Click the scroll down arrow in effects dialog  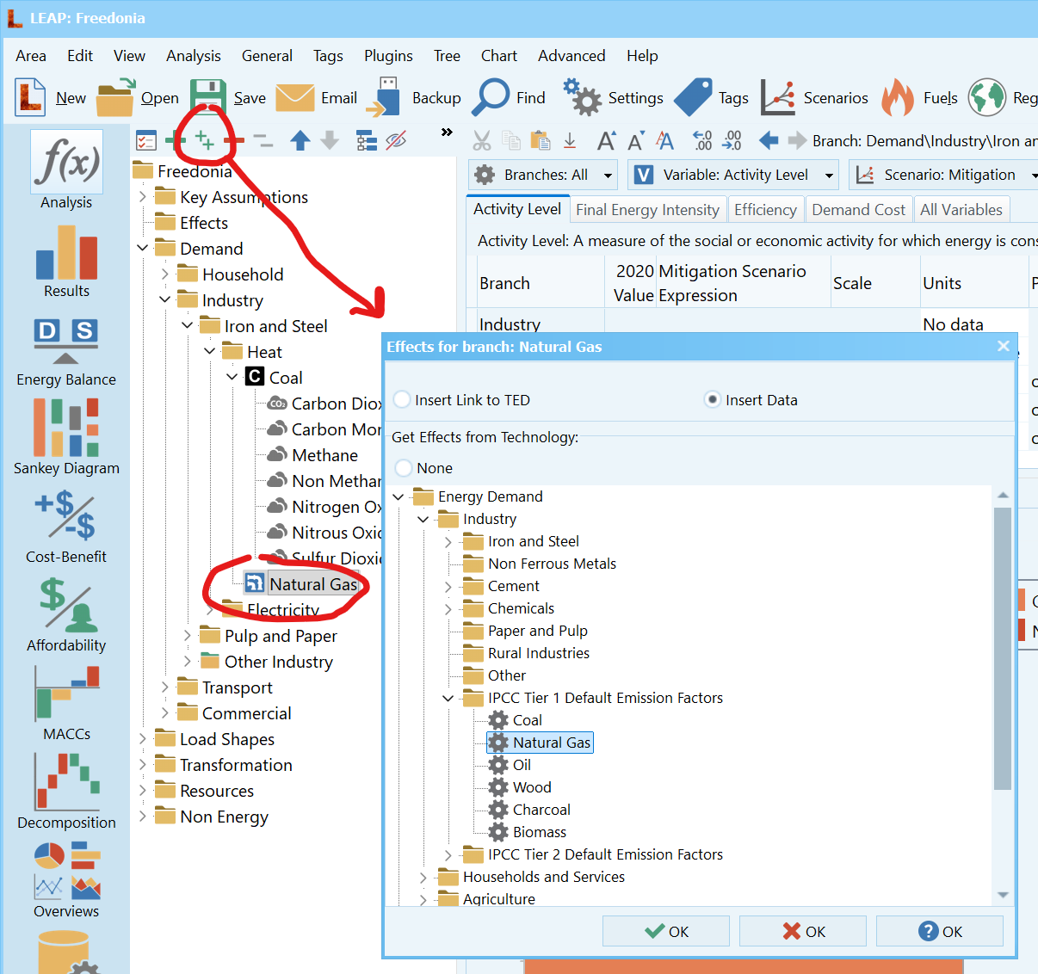pos(1003,895)
